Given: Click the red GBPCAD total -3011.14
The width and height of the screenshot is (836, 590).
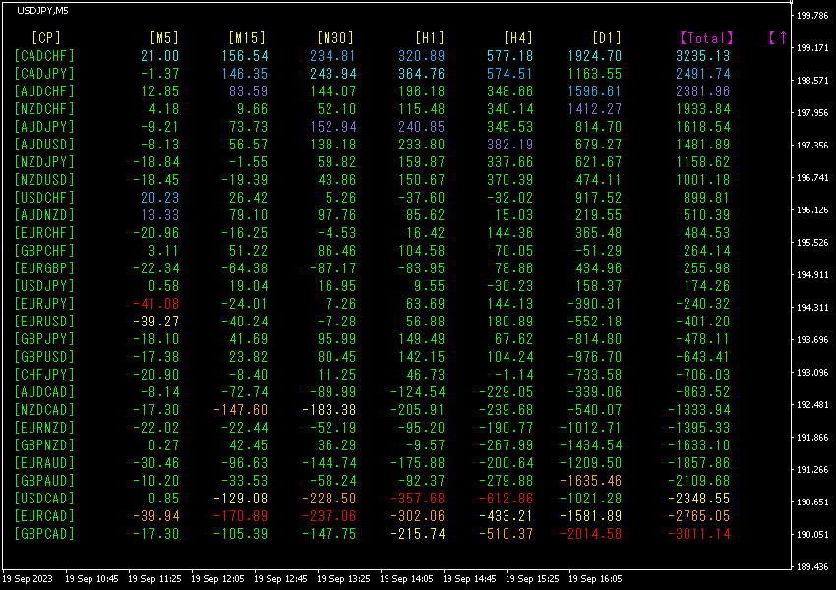Looking at the screenshot, I should point(699,534).
